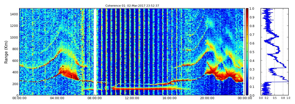Screen dimensions: 295x104
Task: Click the 1200 range axis tick label
Action: (x=14, y=26)
